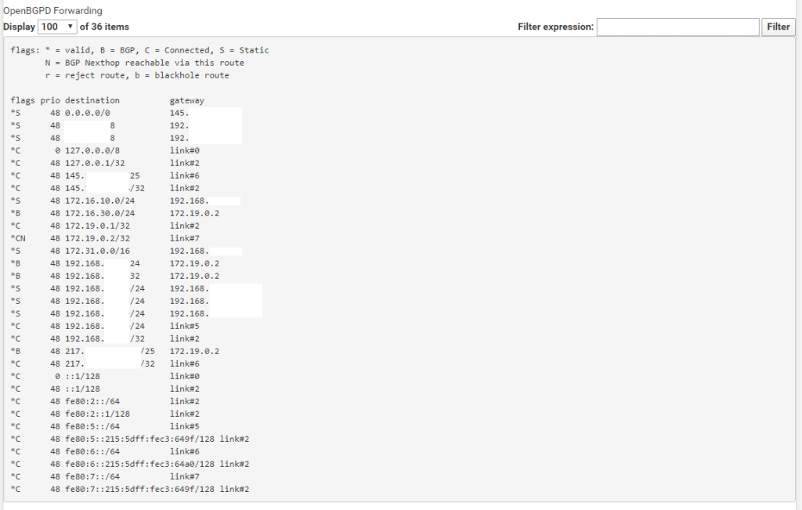The image size is (802, 510).
Task: Click the Filter expression input field
Action: (677, 27)
